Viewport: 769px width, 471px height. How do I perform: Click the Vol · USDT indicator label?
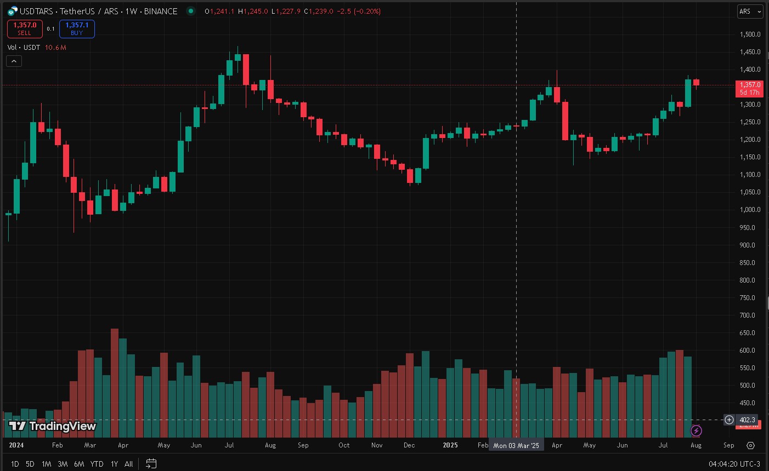tap(24, 48)
